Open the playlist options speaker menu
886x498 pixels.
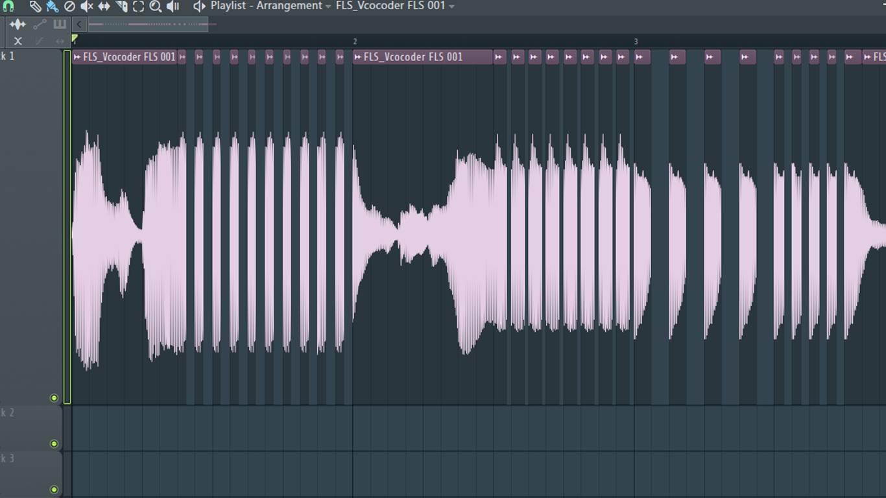(x=199, y=6)
